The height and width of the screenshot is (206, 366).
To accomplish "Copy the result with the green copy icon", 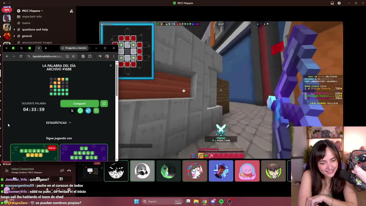I will click(96, 111).
